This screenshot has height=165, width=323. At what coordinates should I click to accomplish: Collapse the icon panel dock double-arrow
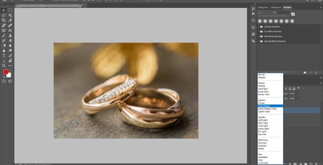tap(255, 4)
